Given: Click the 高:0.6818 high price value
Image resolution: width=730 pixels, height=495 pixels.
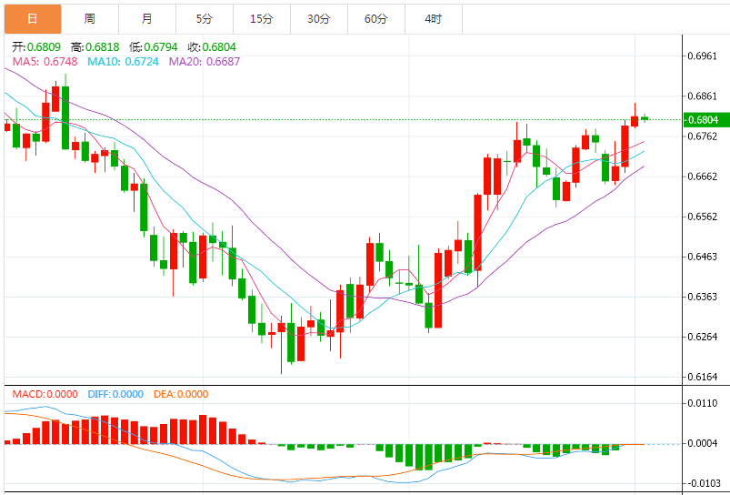Looking at the screenshot, I should pos(95,47).
